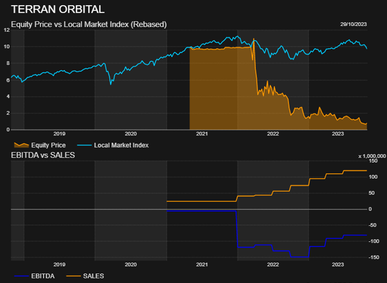
Task: Click the 8 value on the equity price axis
Action: pos(8,64)
